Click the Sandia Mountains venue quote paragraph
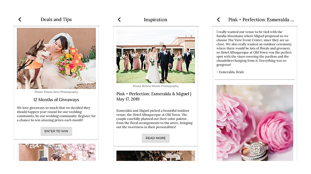 (x=254, y=48)
